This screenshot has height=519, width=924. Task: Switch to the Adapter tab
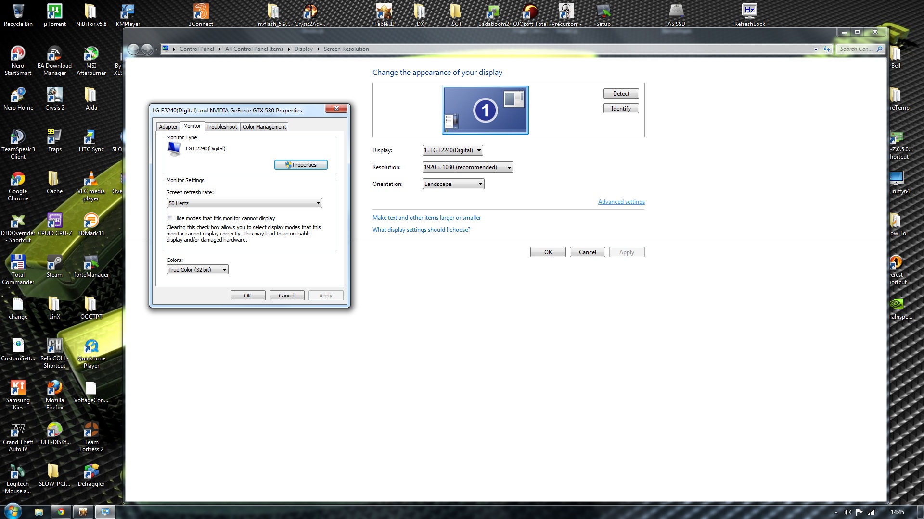[x=168, y=127]
